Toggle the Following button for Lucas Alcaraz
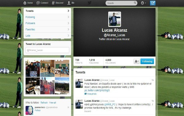The height and width of the screenshot is (116, 184). 147,61
